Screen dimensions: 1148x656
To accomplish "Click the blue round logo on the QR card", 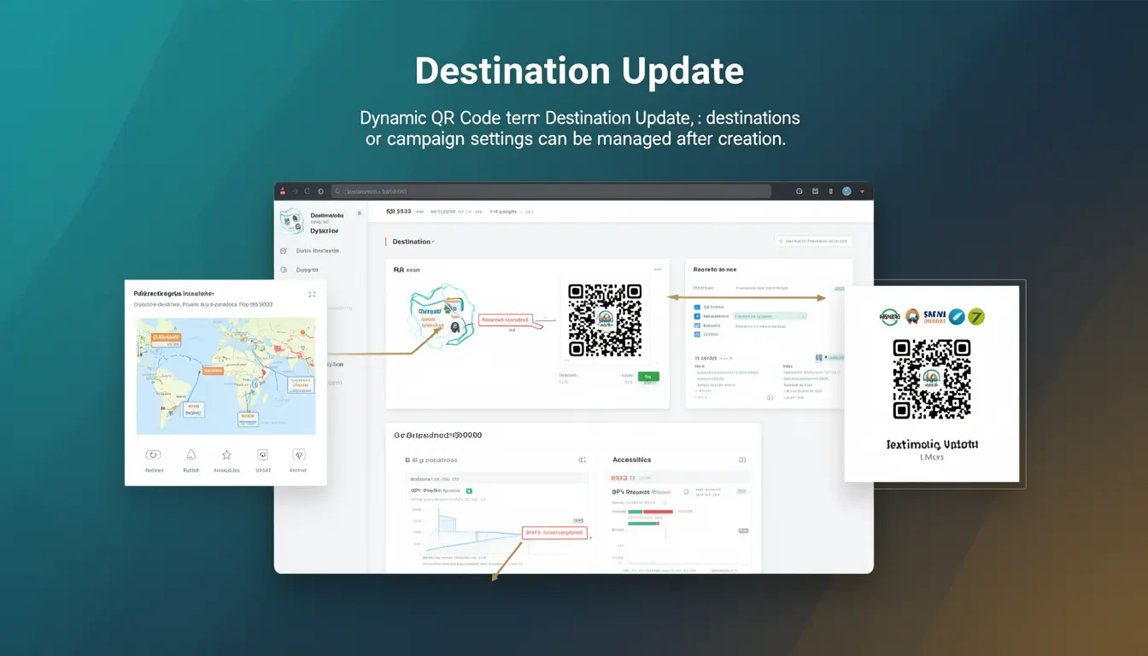I will point(957,317).
